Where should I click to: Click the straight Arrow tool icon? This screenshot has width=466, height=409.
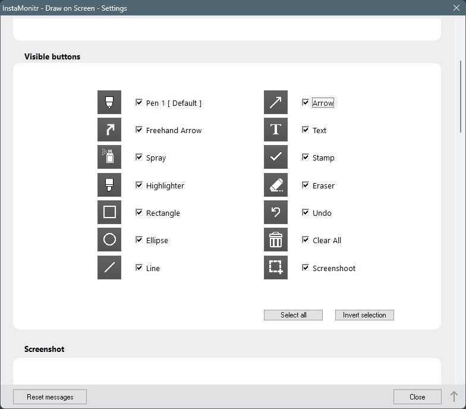point(276,102)
